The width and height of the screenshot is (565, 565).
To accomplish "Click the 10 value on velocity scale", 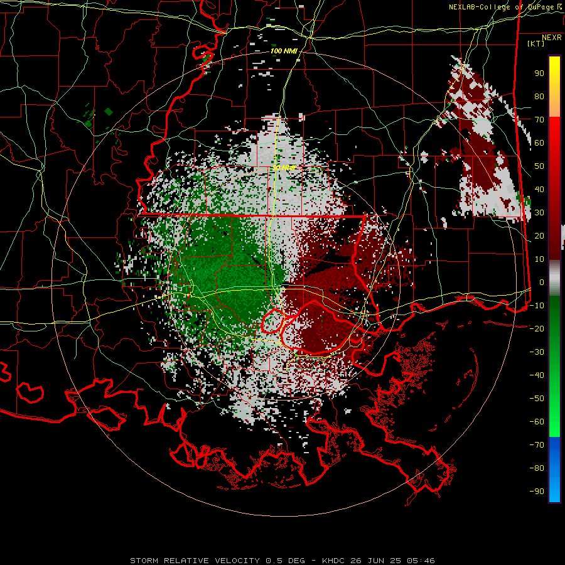I will point(539,259).
